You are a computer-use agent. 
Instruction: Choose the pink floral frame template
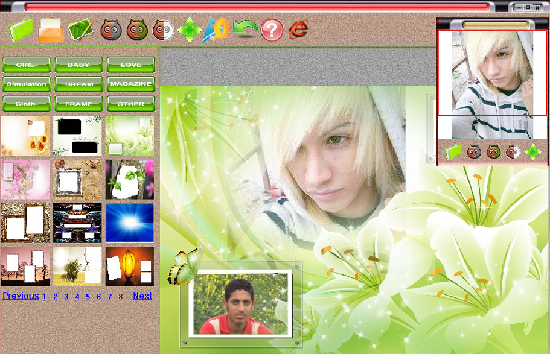pos(25,180)
